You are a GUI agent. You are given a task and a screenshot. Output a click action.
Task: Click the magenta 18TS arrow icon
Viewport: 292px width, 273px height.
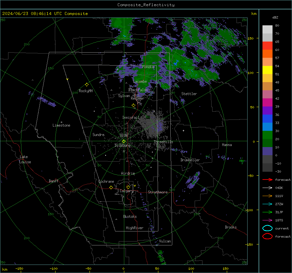(267, 220)
